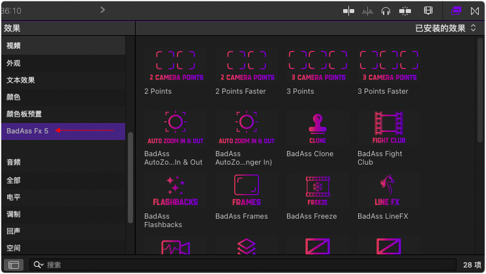486x274 pixels.
Task: Select BadAss AutoZoom (Longer In) effect
Action: (x=247, y=128)
